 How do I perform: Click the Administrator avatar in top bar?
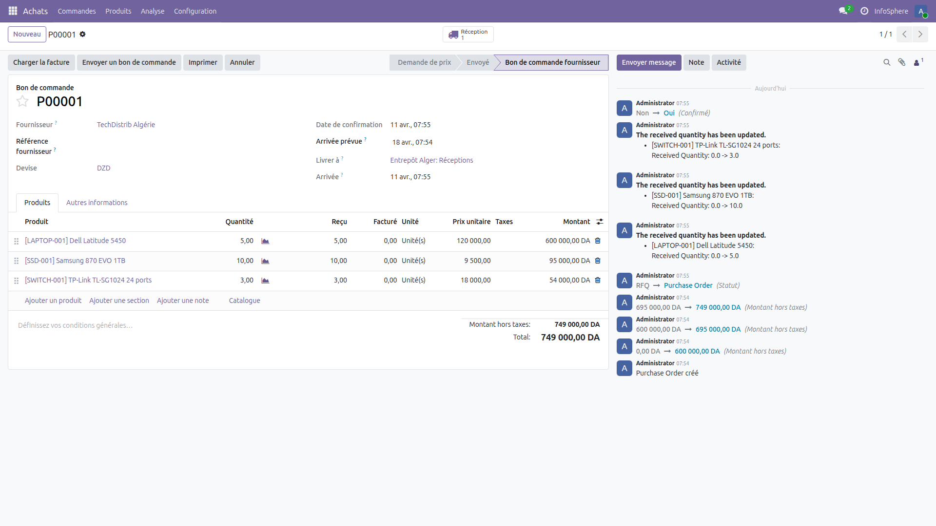922,11
